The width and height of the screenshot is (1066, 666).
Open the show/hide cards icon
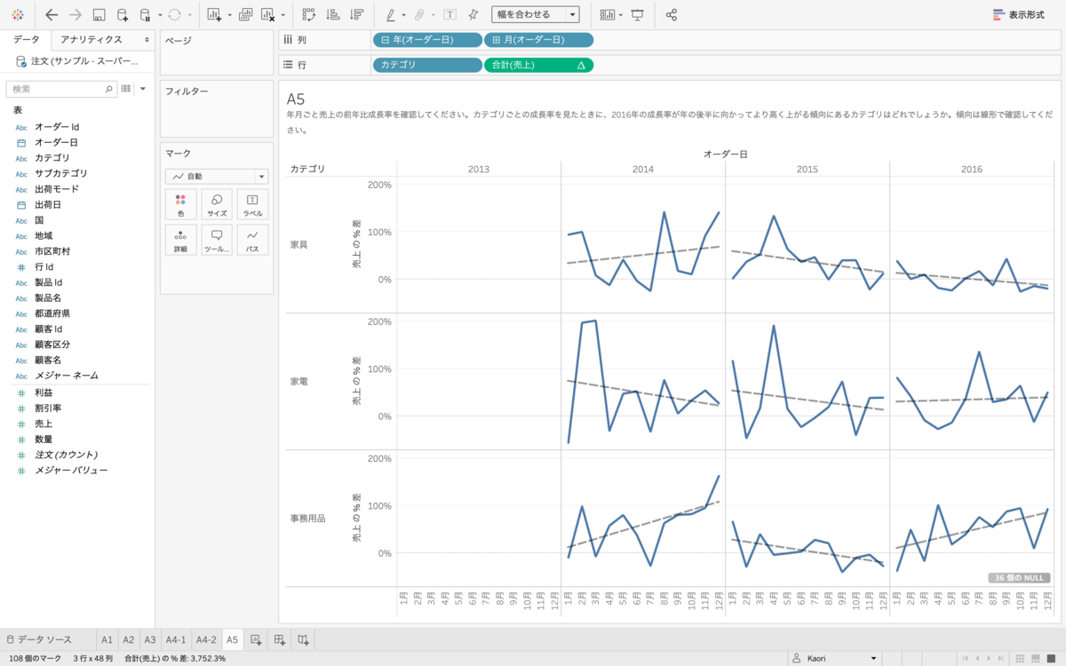click(608, 14)
